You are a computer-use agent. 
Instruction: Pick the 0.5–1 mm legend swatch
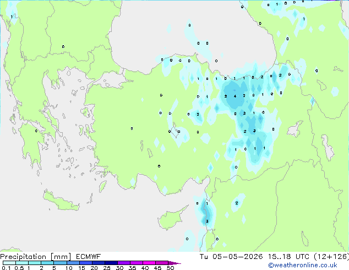[22, 263]
